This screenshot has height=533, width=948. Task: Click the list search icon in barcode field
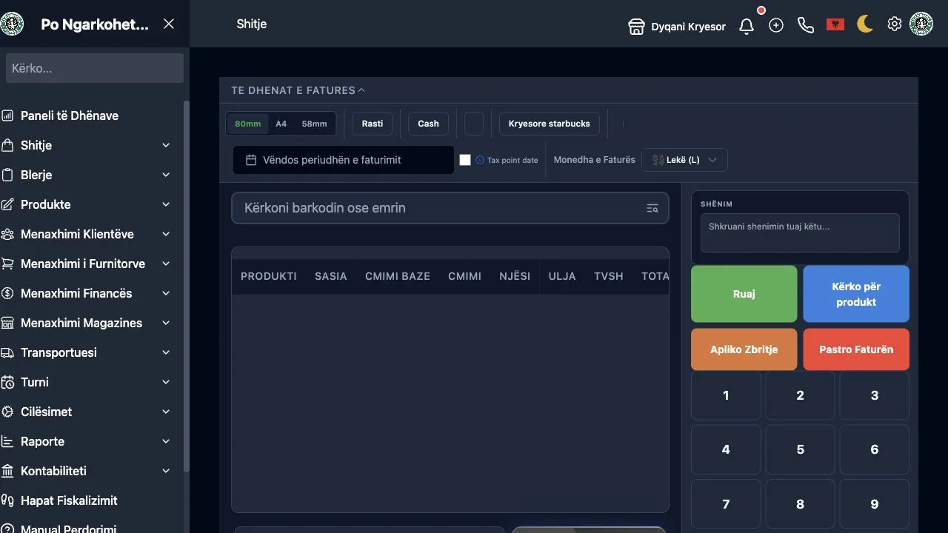coord(652,208)
